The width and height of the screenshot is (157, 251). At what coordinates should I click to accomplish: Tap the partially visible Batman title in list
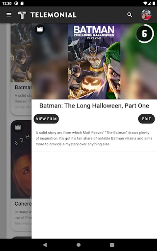tap(23, 87)
